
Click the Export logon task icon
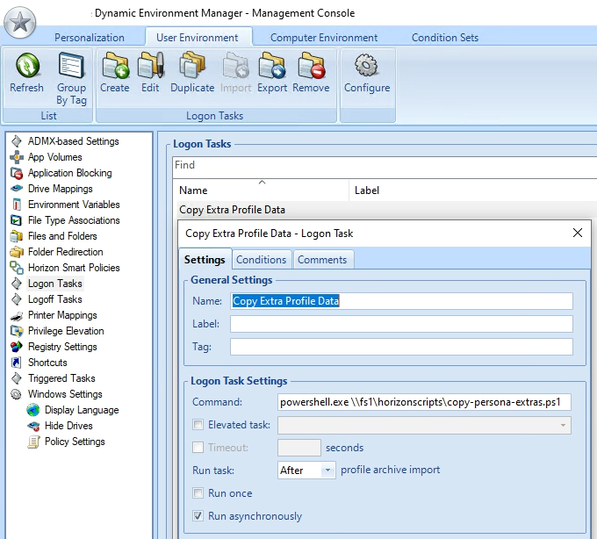tap(272, 66)
